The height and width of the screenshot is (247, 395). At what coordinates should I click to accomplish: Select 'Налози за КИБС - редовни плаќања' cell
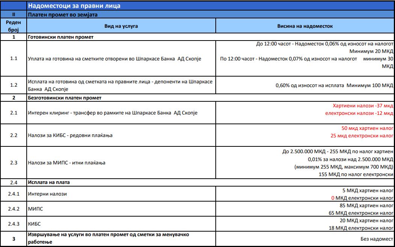(x=70, y=135)
